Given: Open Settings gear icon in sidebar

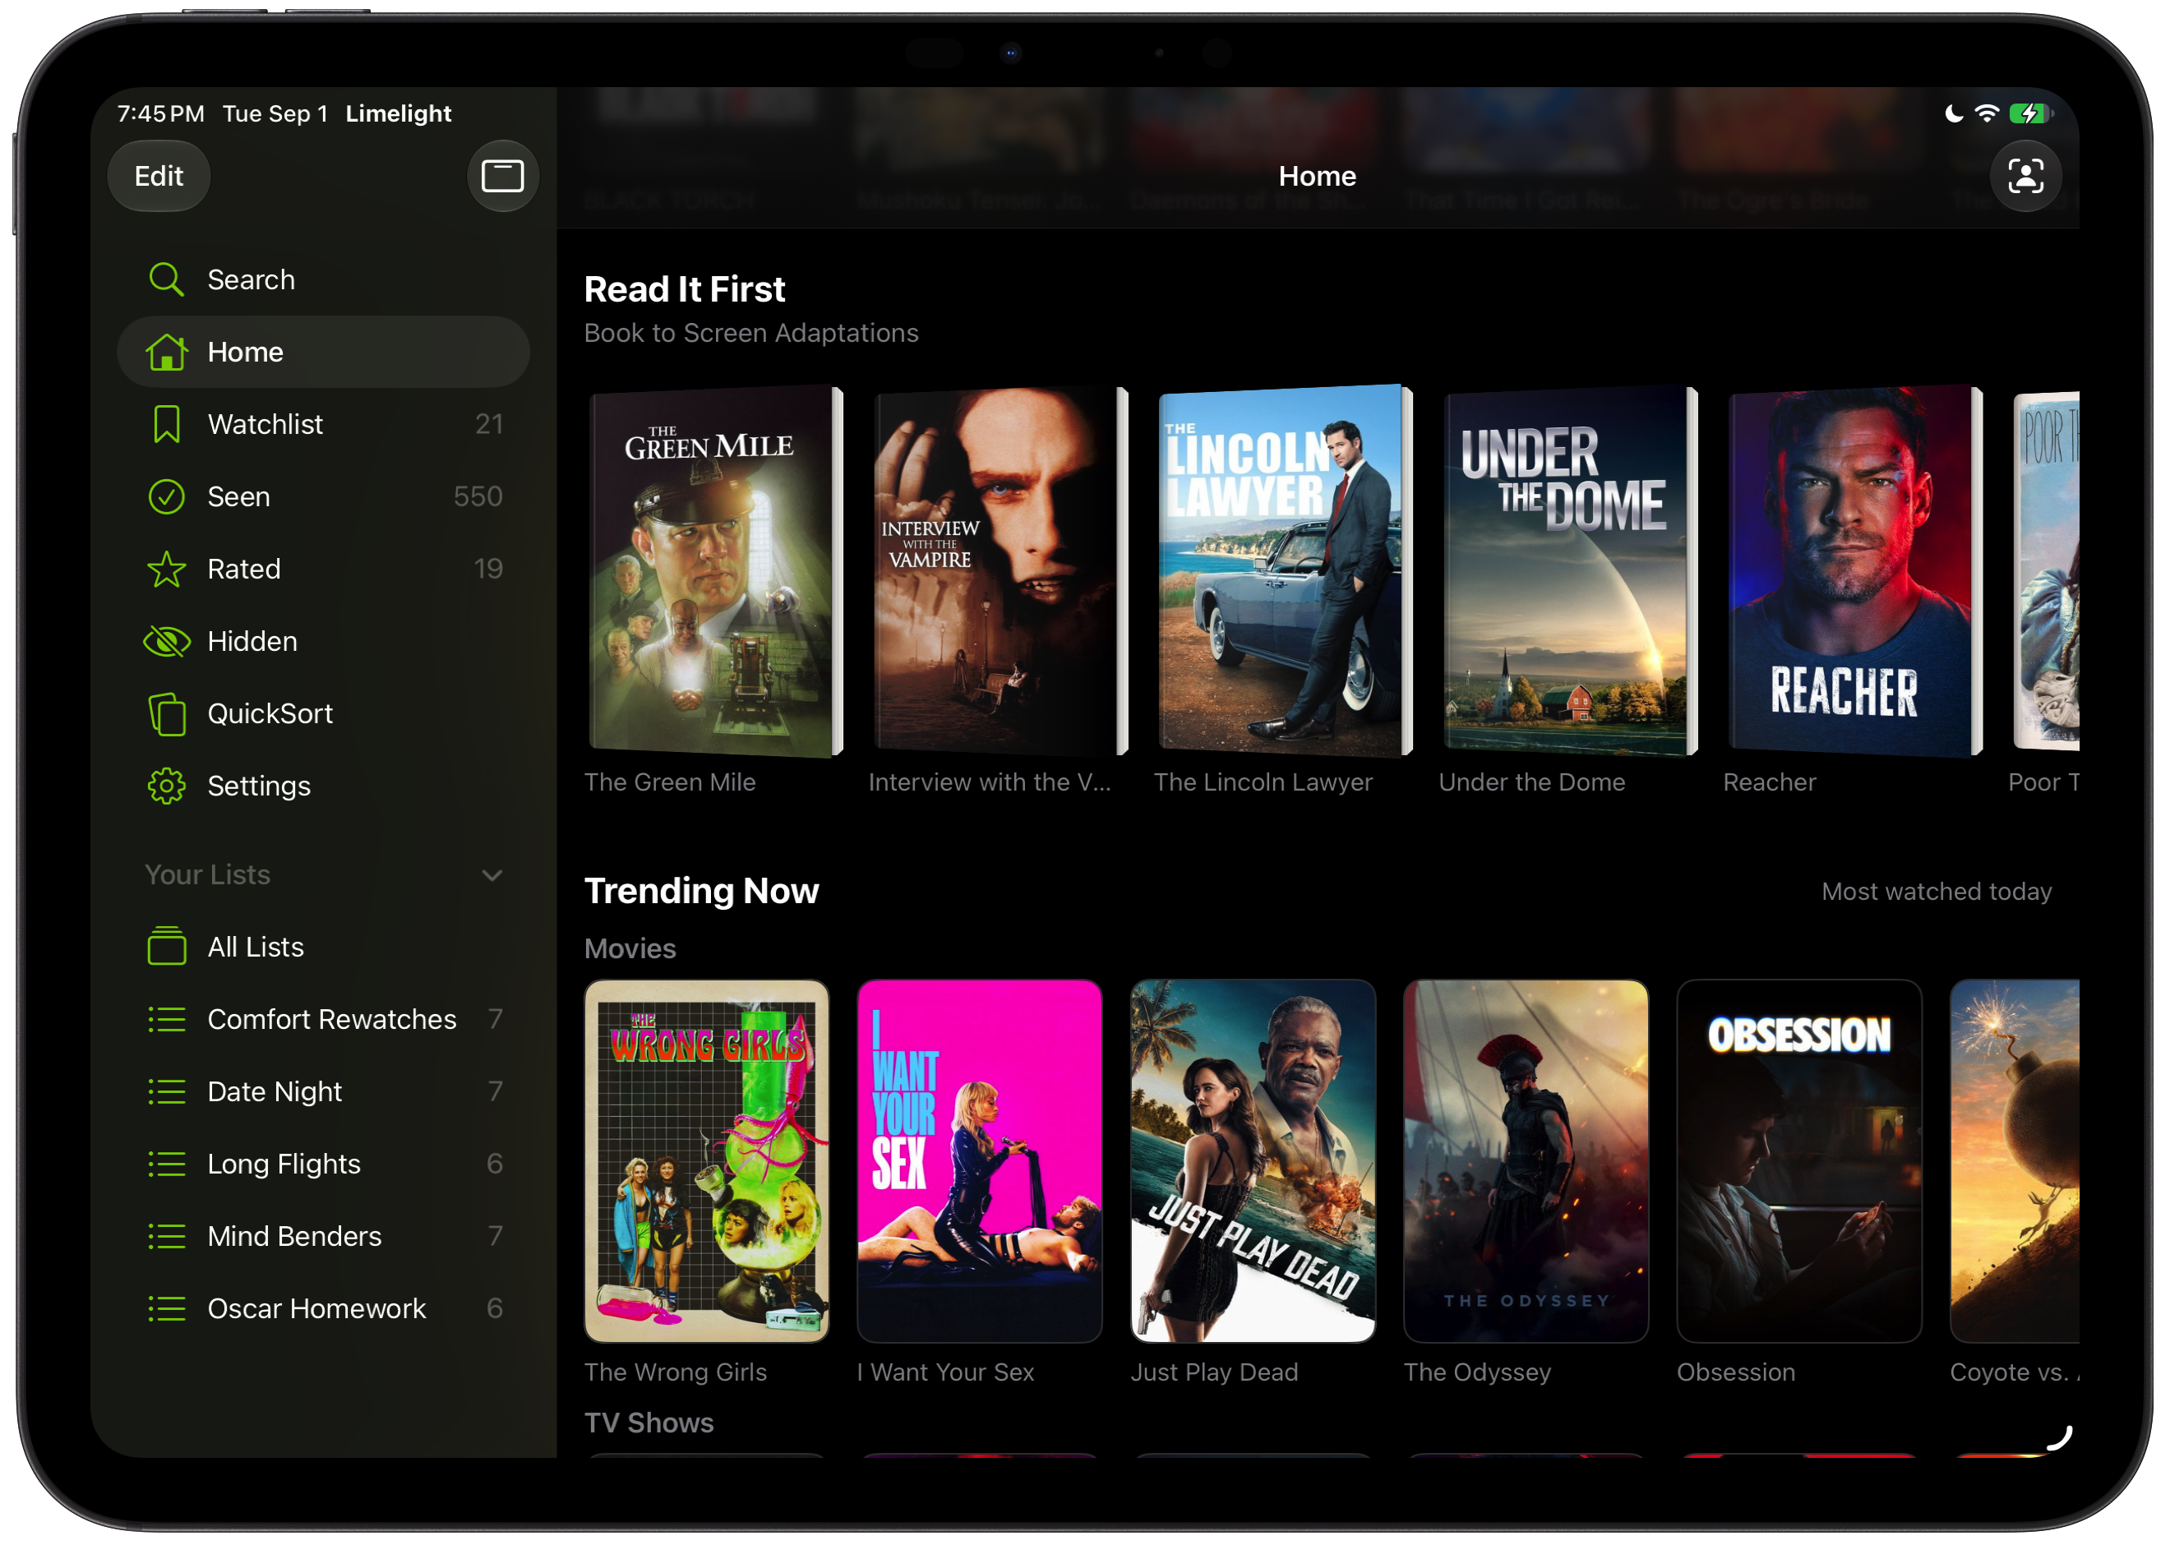Looking at the screenshot, I should click(x=167, y=786).
